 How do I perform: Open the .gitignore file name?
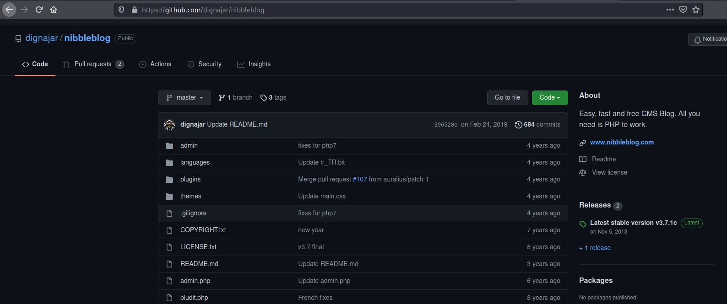[193, 213]
